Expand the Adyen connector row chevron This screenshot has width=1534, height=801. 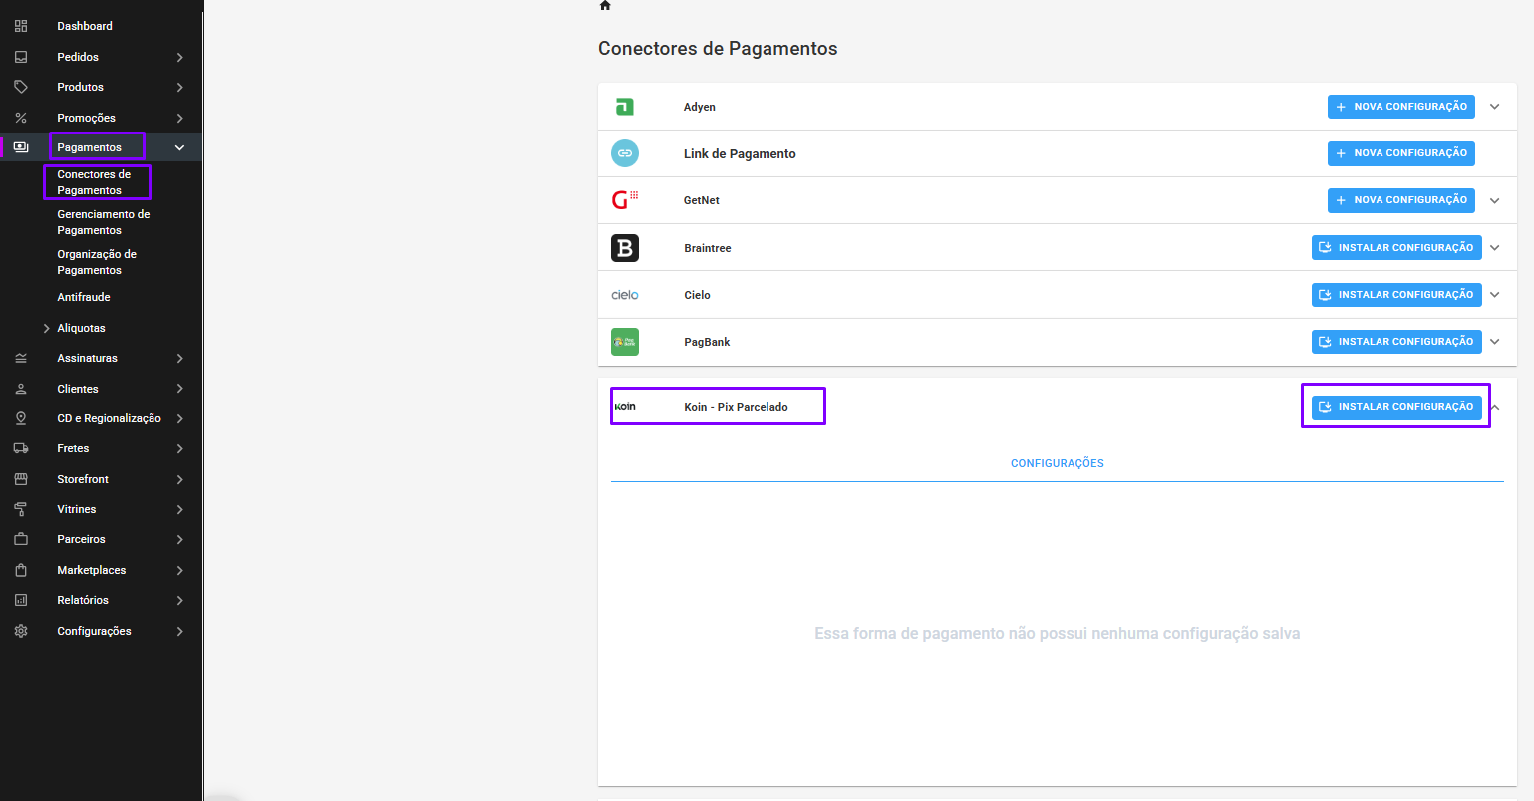[1495, 107]
